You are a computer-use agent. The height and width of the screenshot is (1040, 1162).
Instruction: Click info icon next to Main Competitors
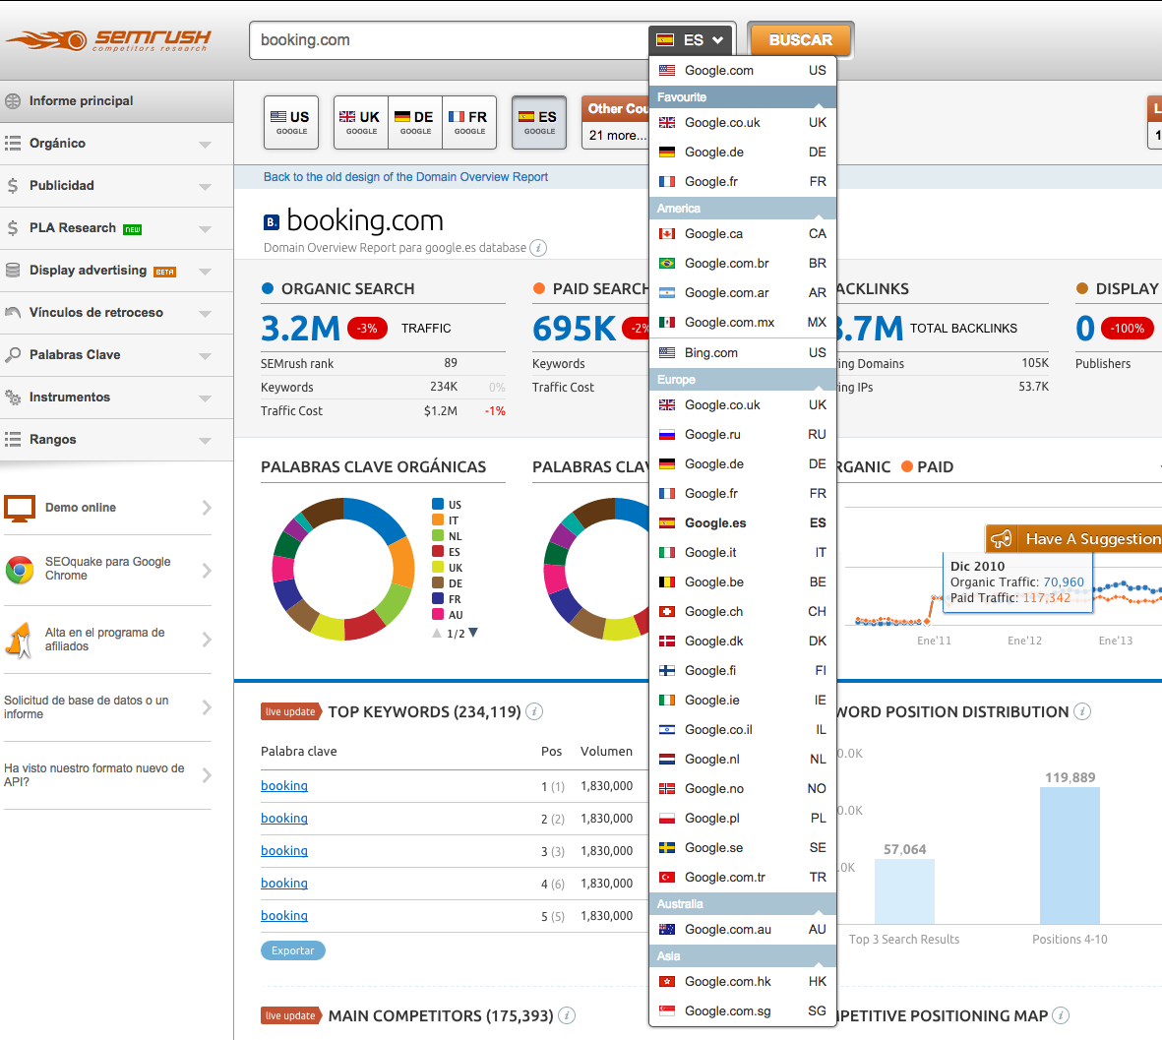coord(567,1015)
